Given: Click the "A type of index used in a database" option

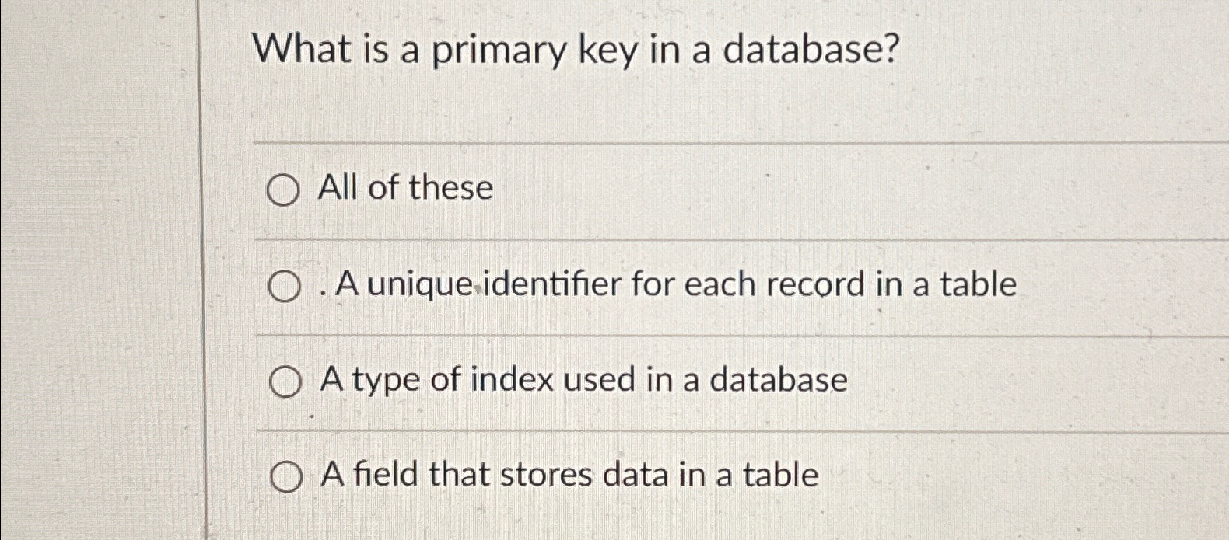Looking at the screenshot, I should (583, 380).
